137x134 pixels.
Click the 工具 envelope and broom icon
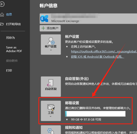point(51,107)
